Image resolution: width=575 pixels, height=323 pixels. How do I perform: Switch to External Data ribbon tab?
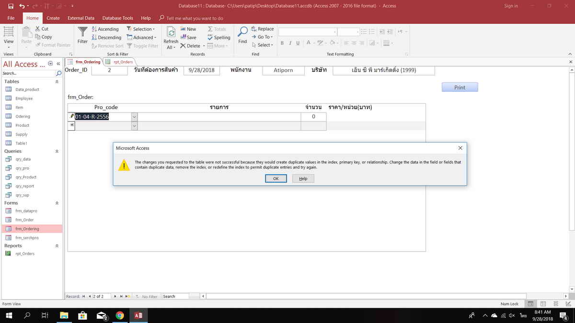click(x=81, y=18)
